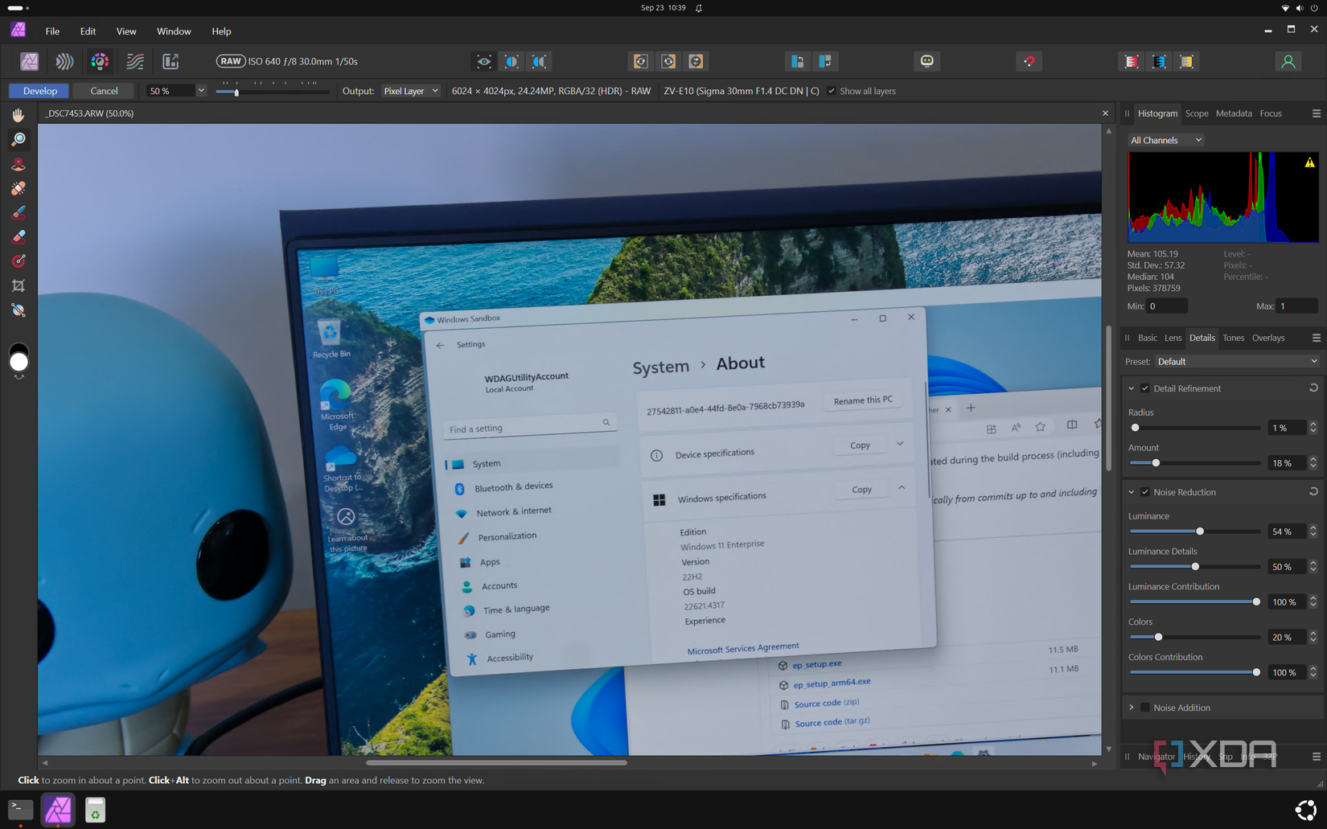The height and width of the screenshot is (829, 1327).
Task: Switch to the Metadata tab
Action: click(1233, 113)
